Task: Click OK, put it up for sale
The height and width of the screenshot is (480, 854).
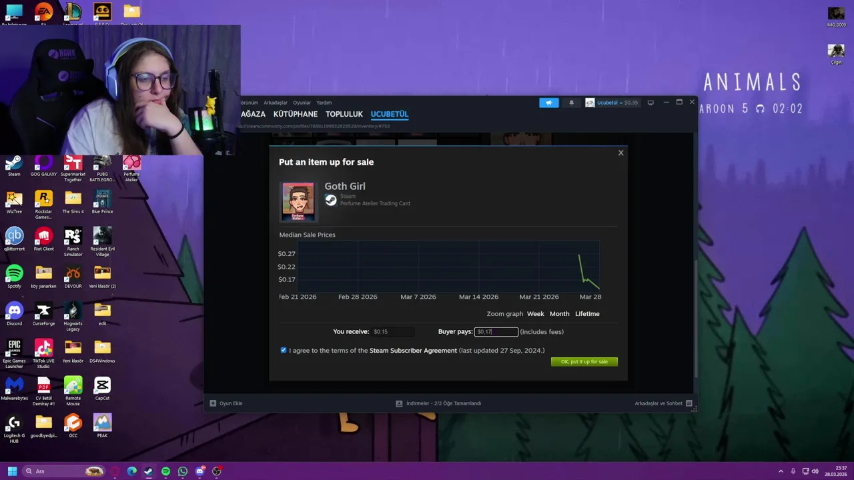Action: pos(584,361)
